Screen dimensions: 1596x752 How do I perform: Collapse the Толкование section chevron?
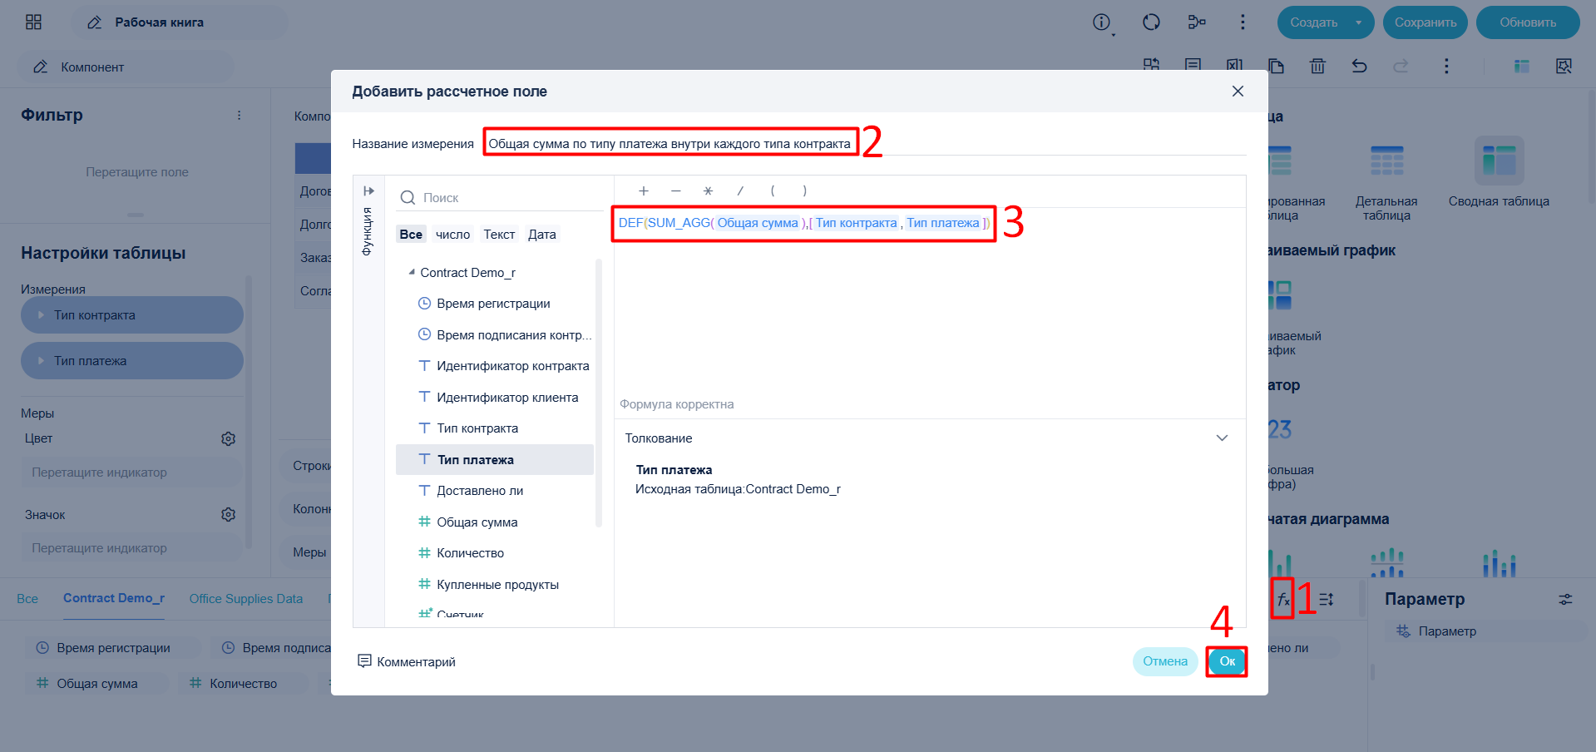click(1222, 438)
